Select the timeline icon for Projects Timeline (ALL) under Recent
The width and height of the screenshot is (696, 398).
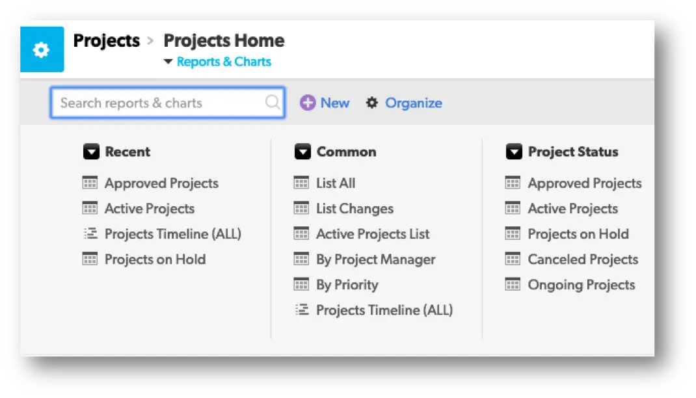pyautogui.click(x=90, y=233)
